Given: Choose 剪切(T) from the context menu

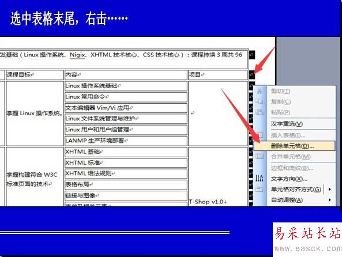Looking at the screenshot, I should (295, 91).
